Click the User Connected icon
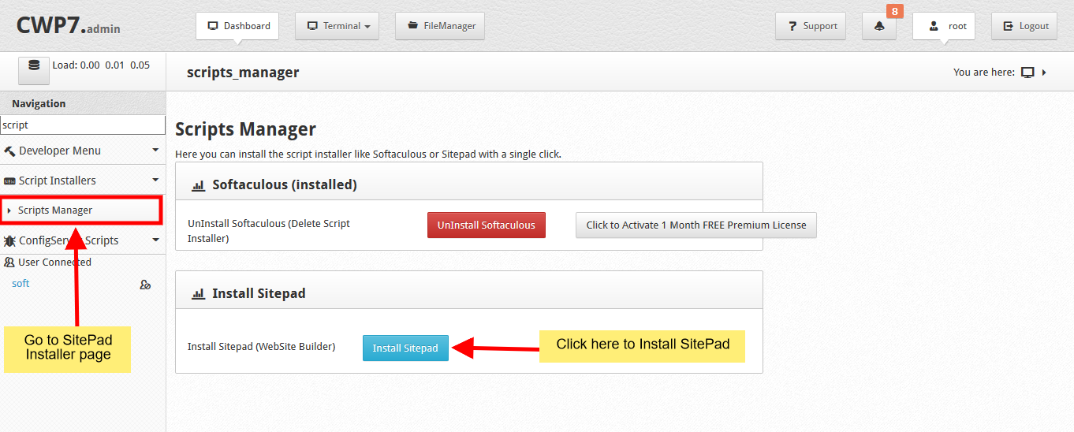The height and width of the screenshot is (432, 1074). pos(9,263)
